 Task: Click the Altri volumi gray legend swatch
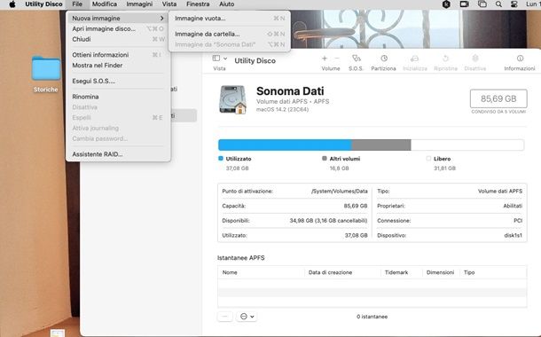325,159
